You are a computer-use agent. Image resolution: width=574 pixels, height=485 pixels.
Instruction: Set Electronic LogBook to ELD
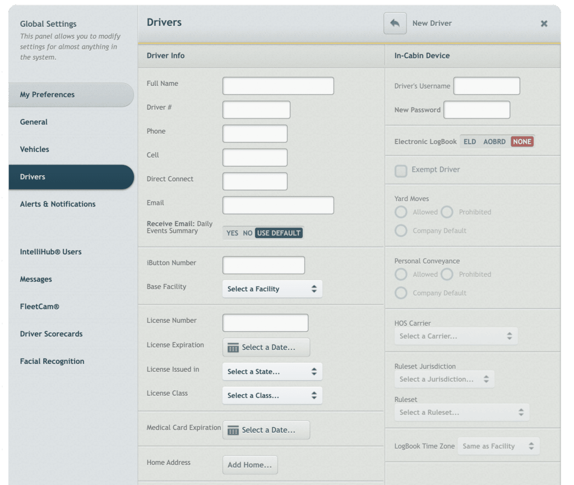point(470,141)
